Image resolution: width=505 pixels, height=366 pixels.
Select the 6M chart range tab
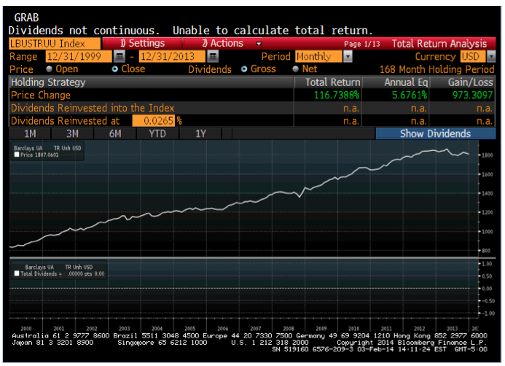115,133
